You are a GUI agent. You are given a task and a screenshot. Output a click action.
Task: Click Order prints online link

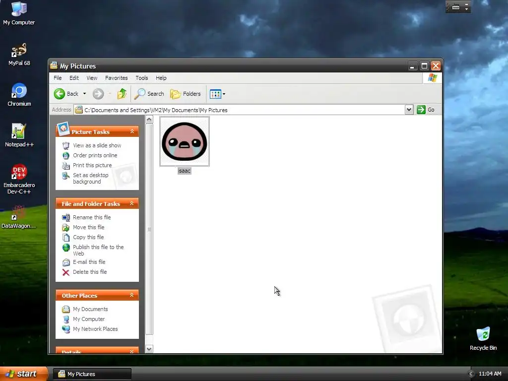(x=95, y=155)
